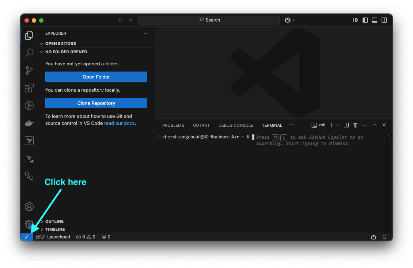Open the Search view in activity bar
The image size is (413, 268).
pyautogui.click(x=29, y=53)
